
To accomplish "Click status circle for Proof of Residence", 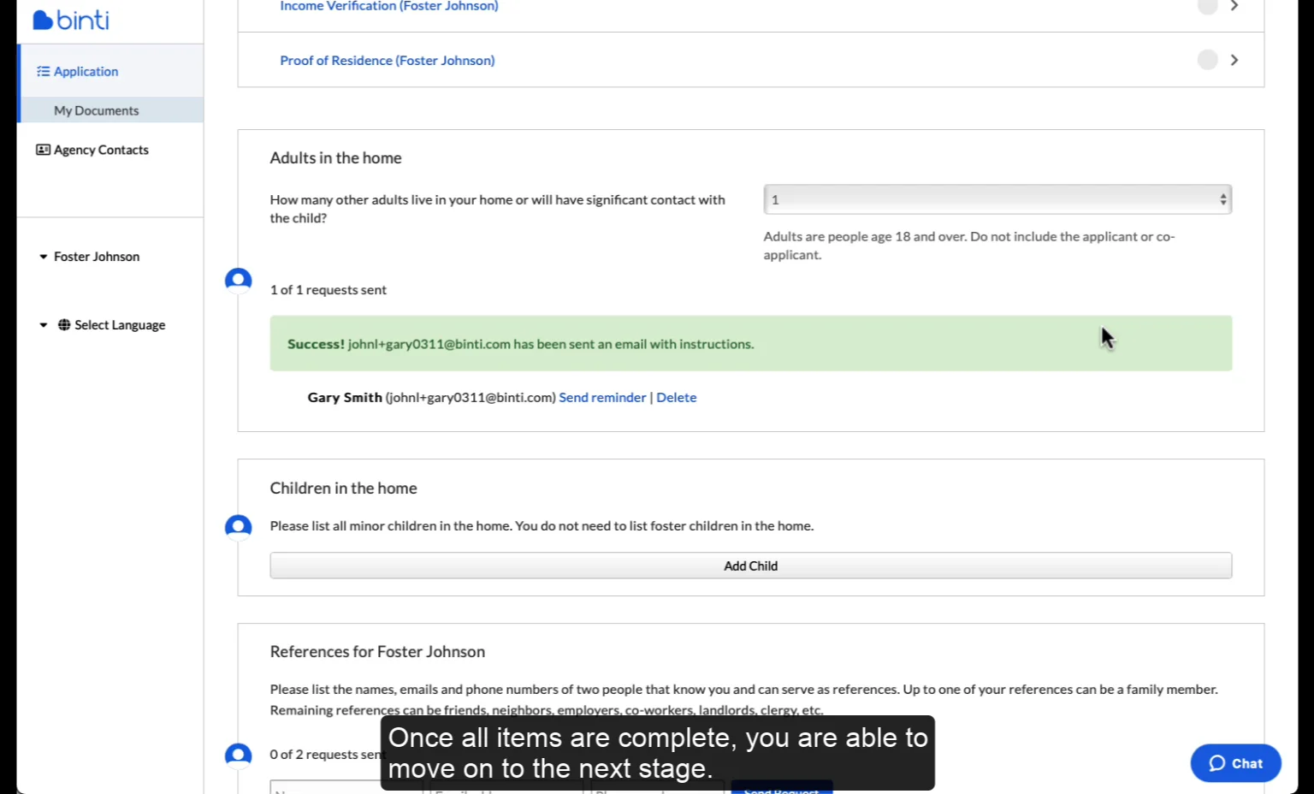I will click(1207, 60).
